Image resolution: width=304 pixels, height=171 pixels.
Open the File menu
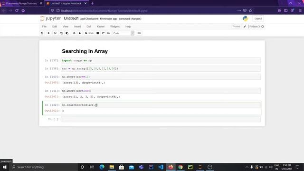pyautogui.click(x=44, y=27)
